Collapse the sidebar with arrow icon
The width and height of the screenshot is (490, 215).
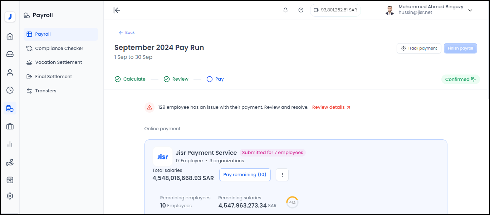(117, 10)
